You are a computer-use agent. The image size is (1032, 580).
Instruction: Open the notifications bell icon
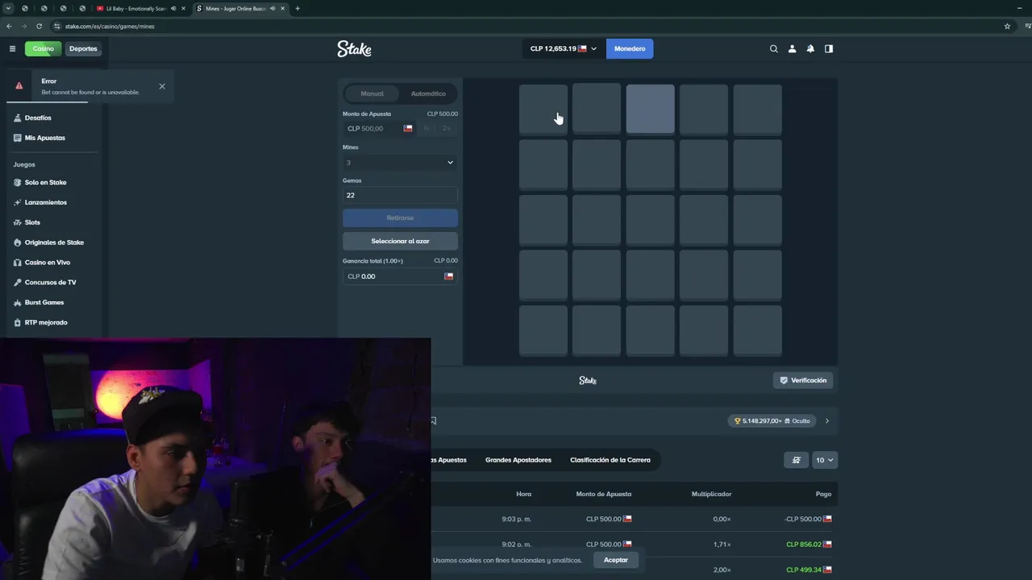[x=810, y=48]
